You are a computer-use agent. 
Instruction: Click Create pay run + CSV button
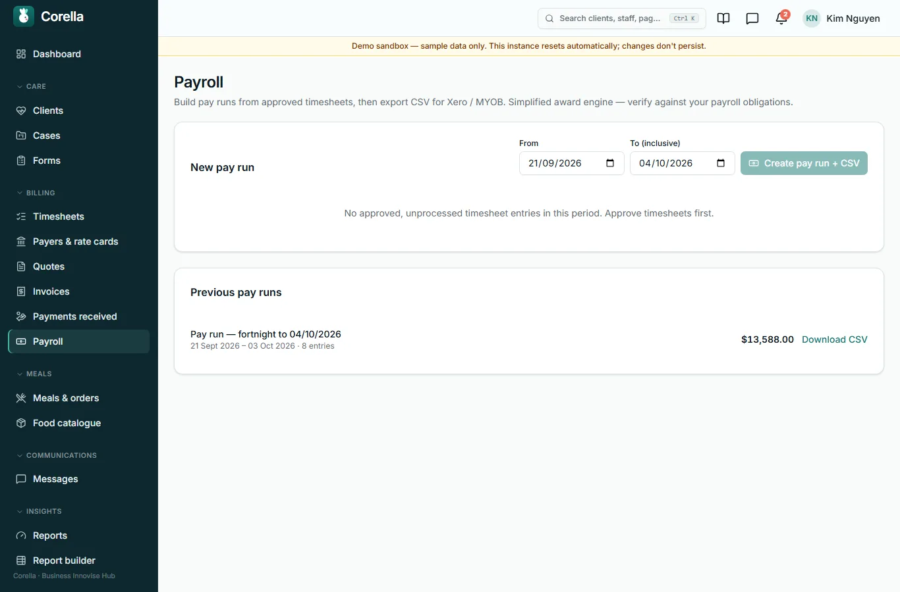click(804, 163)
